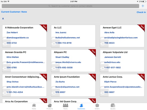Open the Home tab icon
This screenshot has width=147, height=110.
[34, 105]
